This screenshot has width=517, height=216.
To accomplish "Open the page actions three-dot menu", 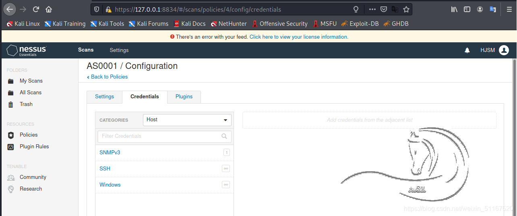I will 372,9.
